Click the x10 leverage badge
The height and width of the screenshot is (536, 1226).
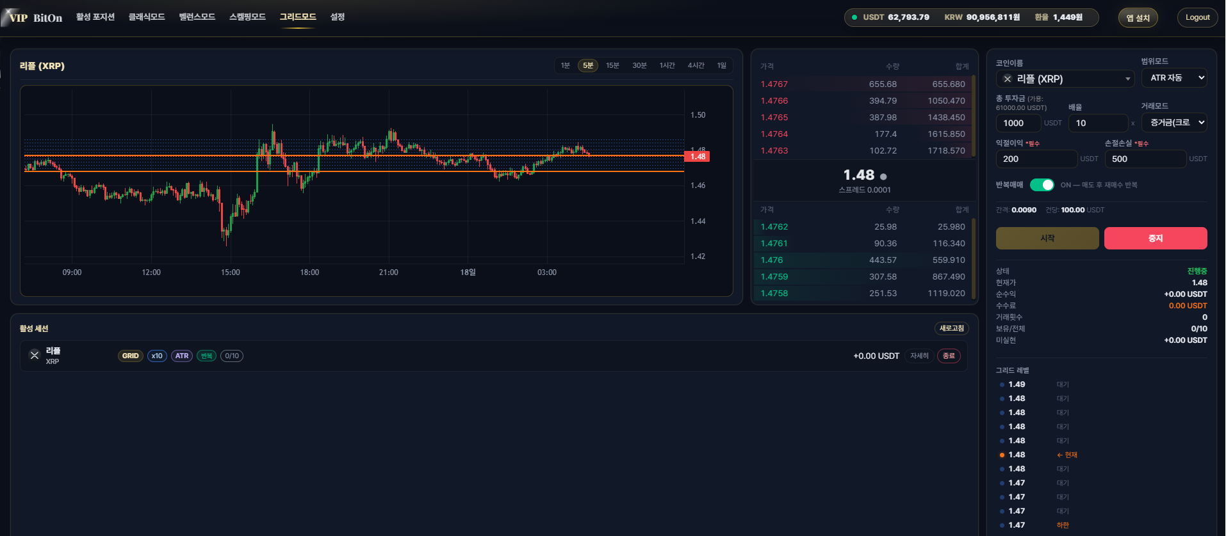pyautogui.click(x=157, y=356)
